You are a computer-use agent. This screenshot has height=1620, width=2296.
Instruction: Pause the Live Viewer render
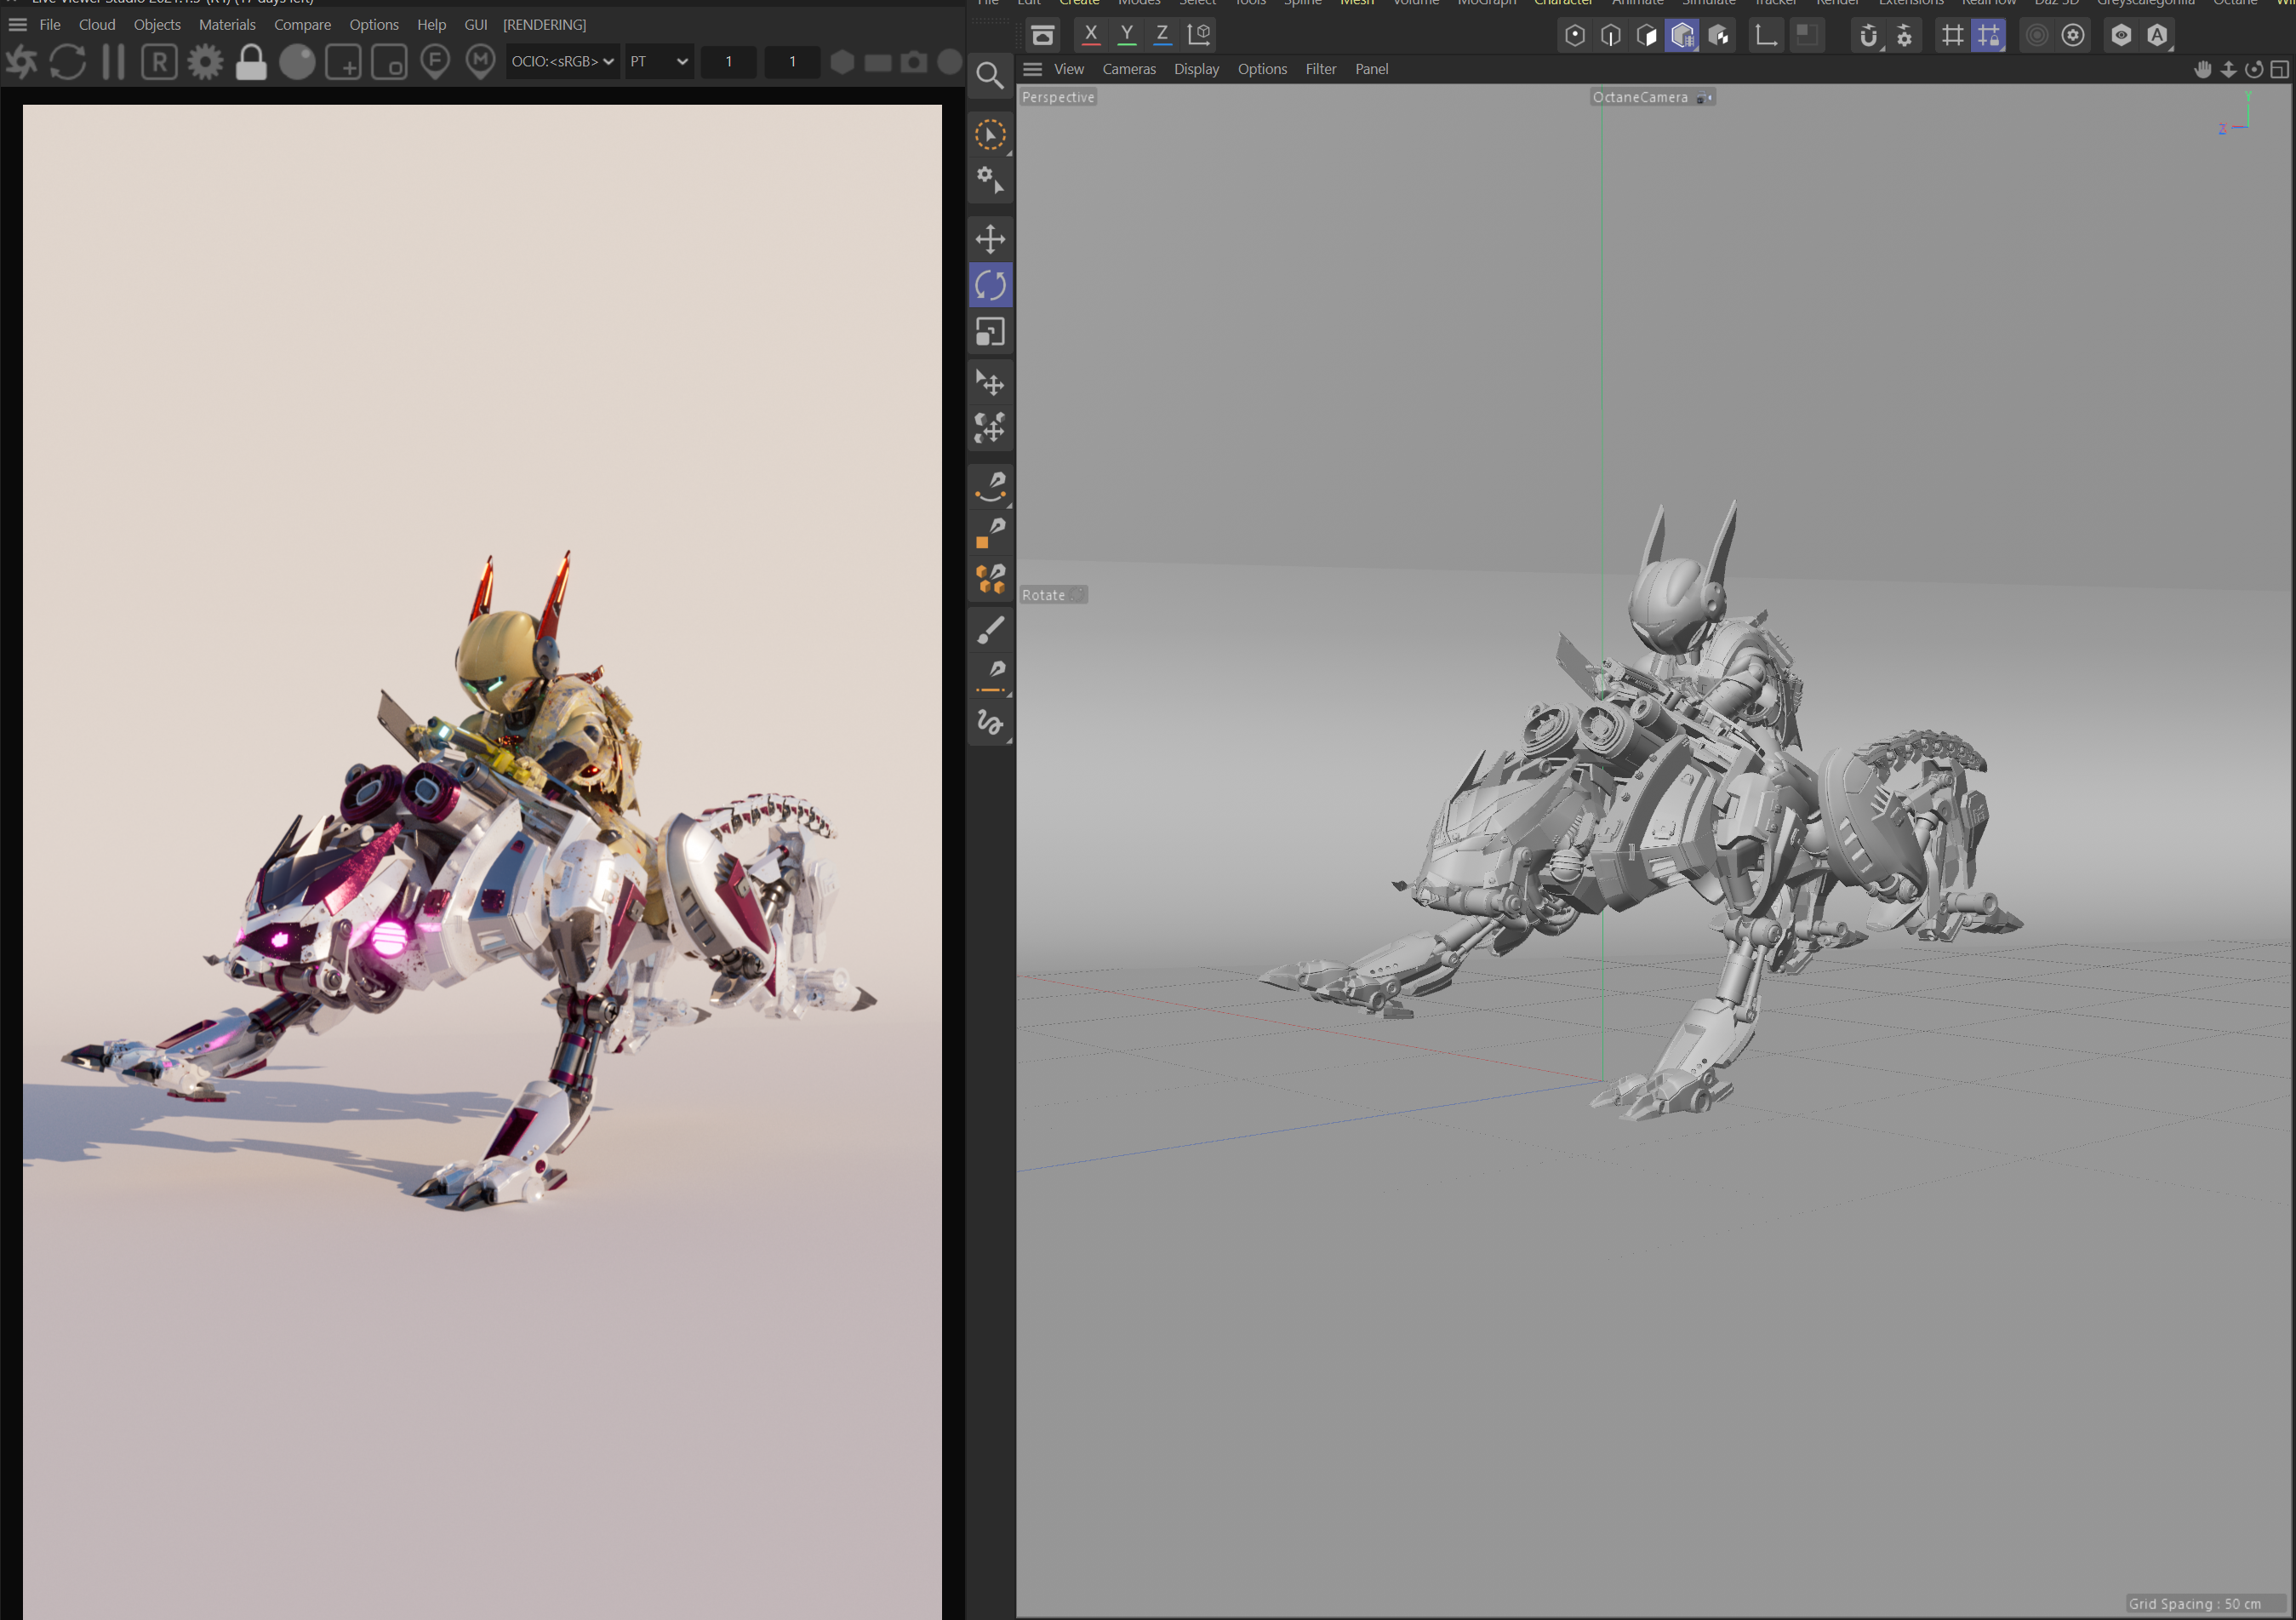[x=113, y=62]
